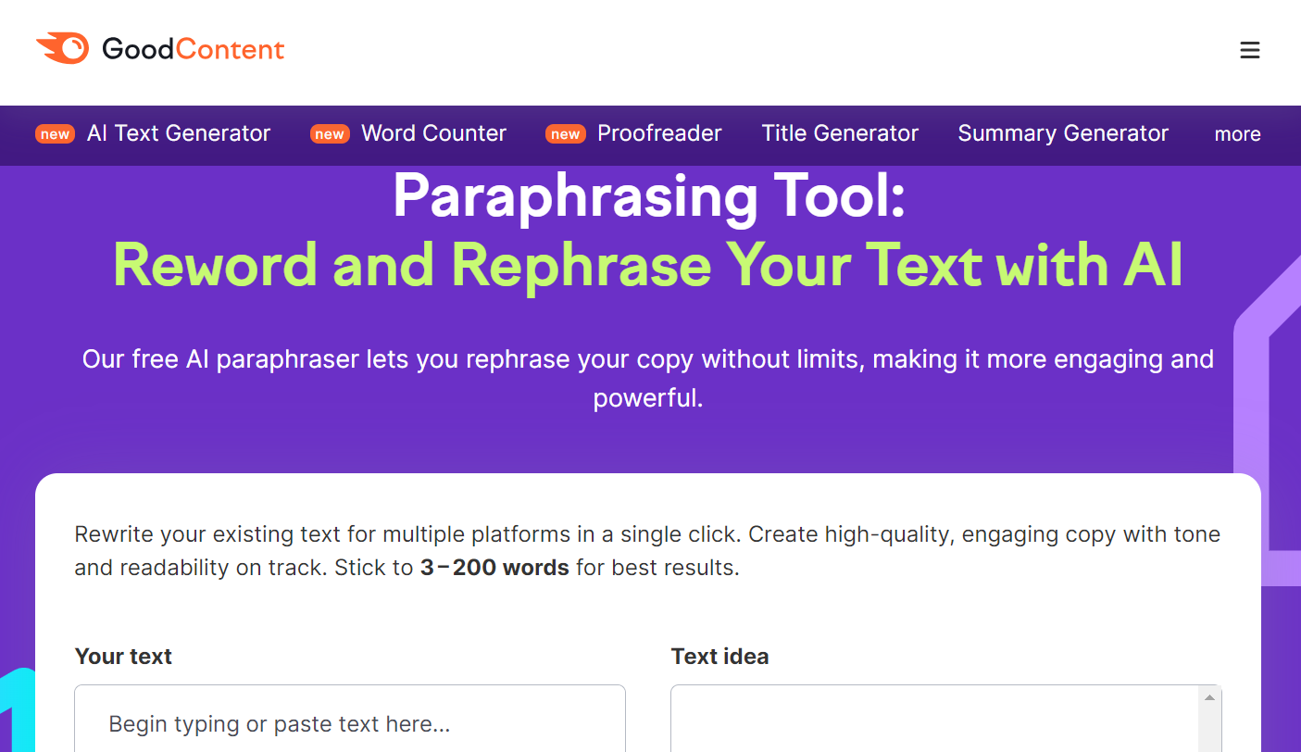The width and height of the screenshot is (1301, 752).
Task: Go to the Word Counter tool
Action: (x=433, y=133)
